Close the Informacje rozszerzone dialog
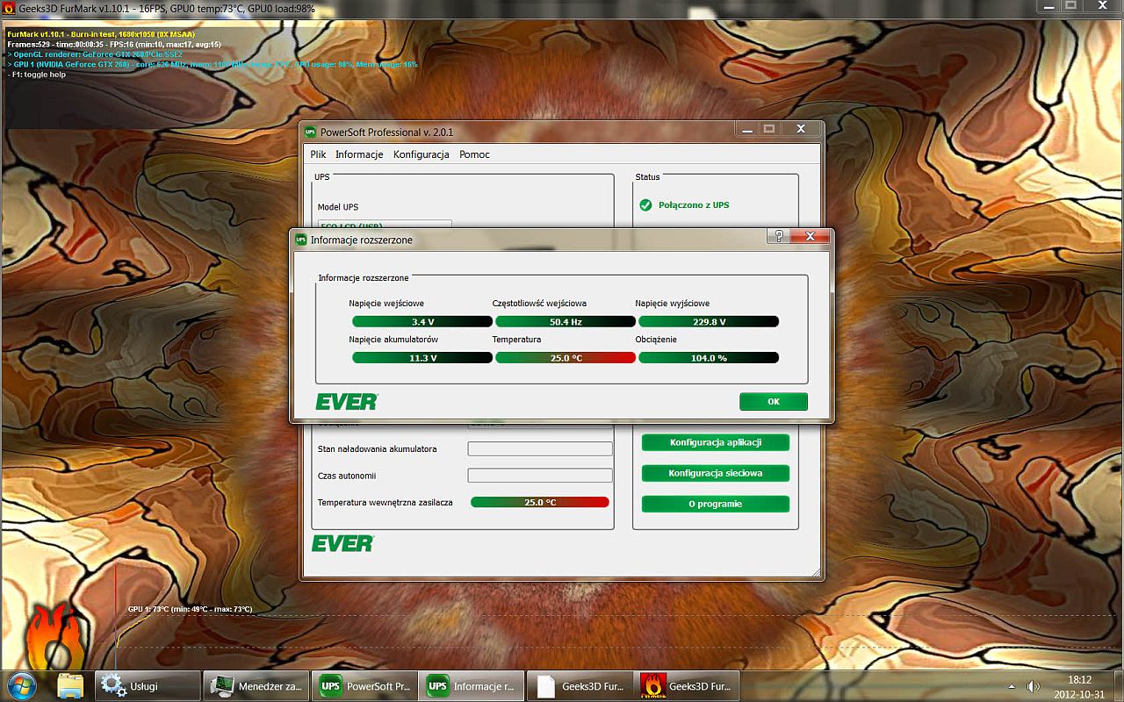 pyautogui.click(x=810, y=236)
